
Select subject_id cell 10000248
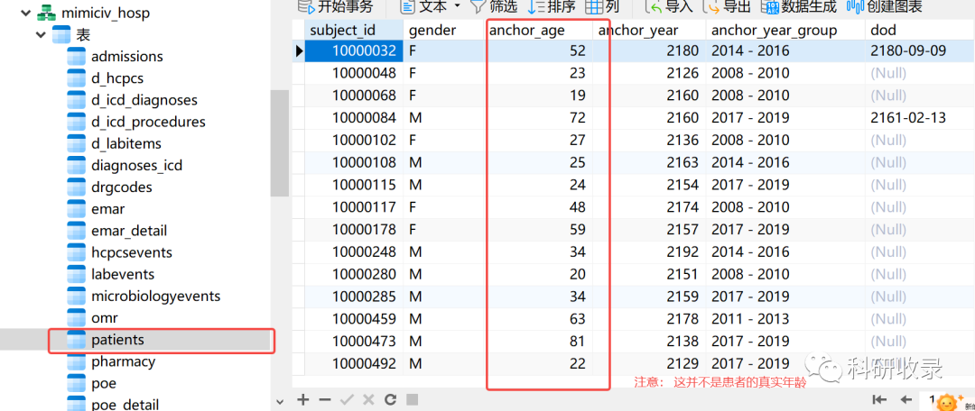[353, 251]
